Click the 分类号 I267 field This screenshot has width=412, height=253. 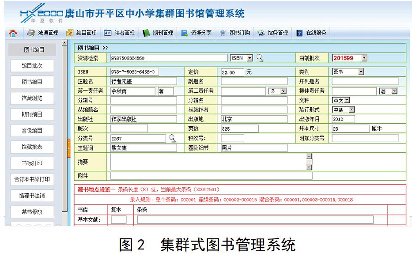point(138,139)
